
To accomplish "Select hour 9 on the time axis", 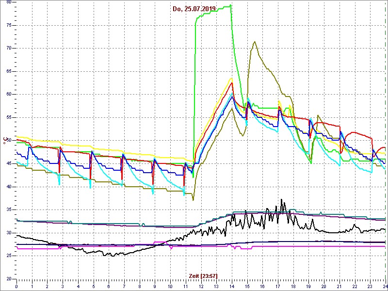I will (155, 286).
